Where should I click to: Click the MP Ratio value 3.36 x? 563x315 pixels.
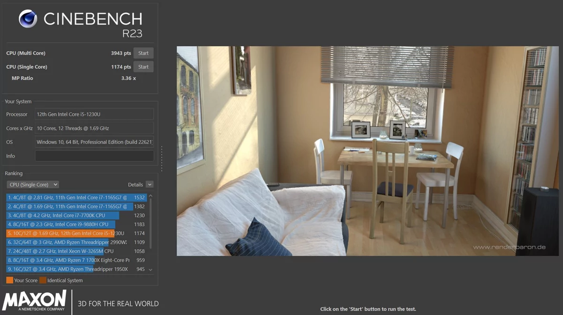pos(129,78)
